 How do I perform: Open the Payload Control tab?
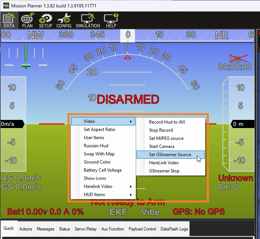tap(142, 229)
